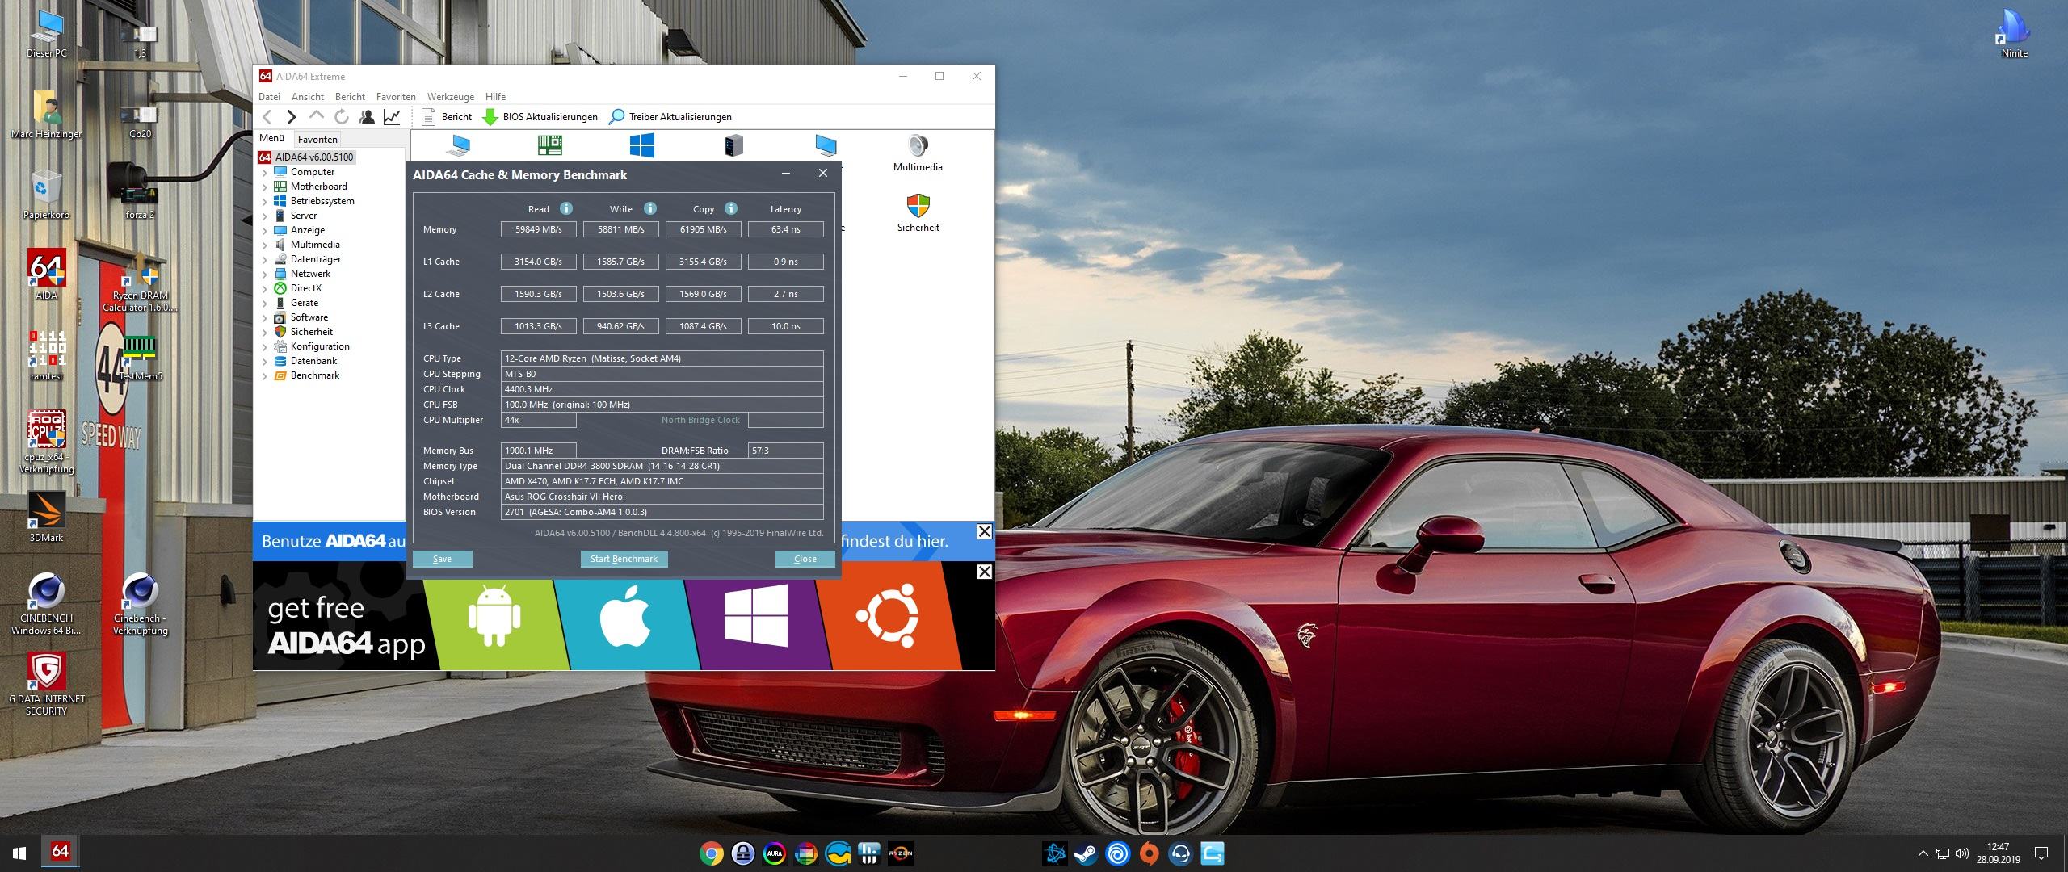Go forward with the right arrow toolbar icon

[x=292, y=117]
